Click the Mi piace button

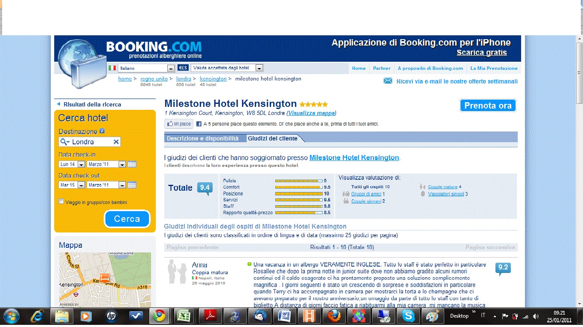pyautogui.click(x=179, y=124)
